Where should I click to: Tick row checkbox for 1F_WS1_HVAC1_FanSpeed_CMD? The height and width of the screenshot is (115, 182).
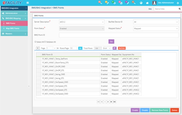[39, 82]
